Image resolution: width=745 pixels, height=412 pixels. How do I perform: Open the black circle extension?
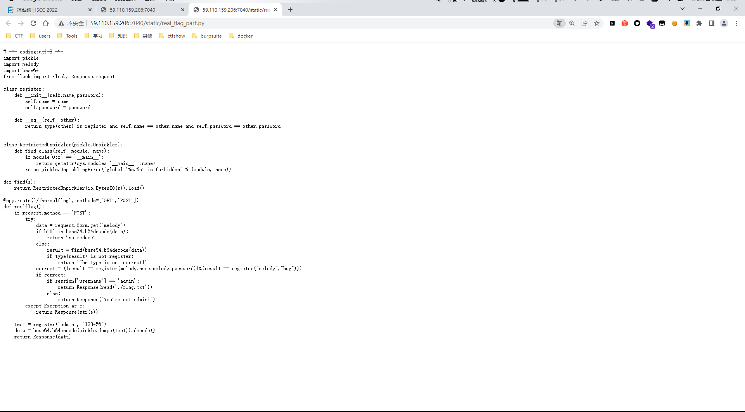pos(637,23)
